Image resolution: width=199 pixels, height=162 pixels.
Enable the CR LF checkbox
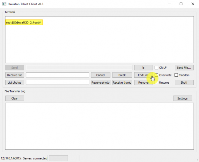[157, 67]
